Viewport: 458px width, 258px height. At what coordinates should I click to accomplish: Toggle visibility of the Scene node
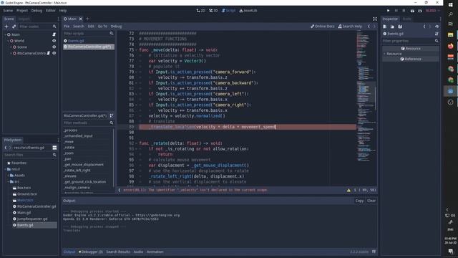click(x=54, y=47)
